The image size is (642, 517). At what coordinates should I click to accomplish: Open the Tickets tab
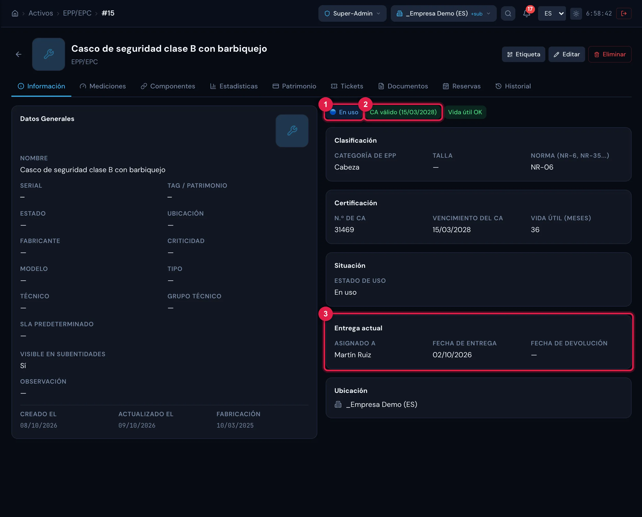coord(347,86)
